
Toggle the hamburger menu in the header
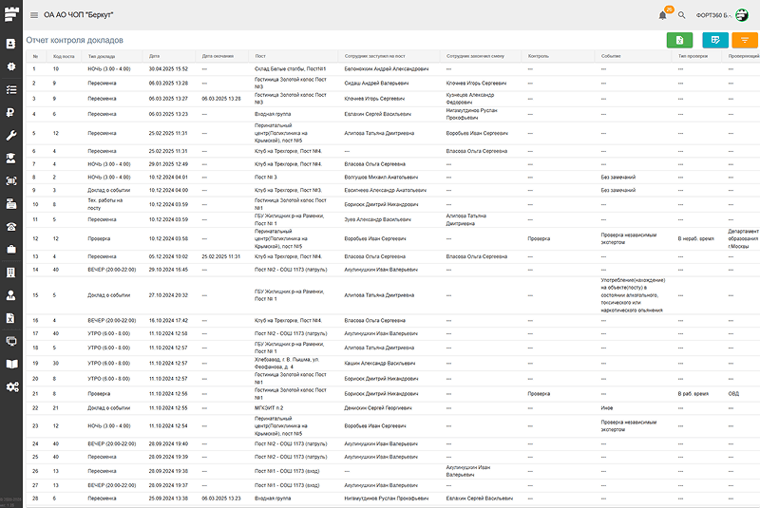34,15
